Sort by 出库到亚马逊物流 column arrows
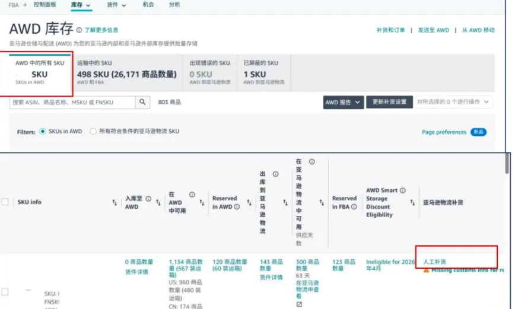Screen dimensions: 515x309 point(285,202)
